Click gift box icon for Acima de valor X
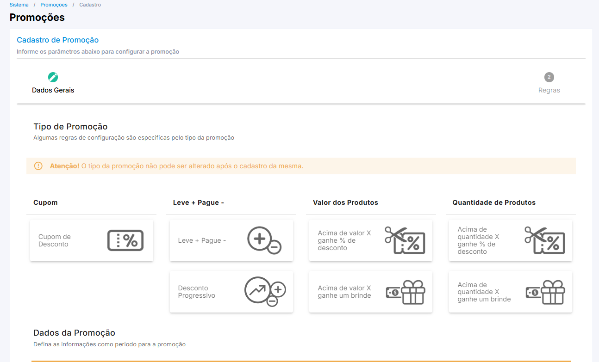The image size is (599, 362). (x=406, y=292)
